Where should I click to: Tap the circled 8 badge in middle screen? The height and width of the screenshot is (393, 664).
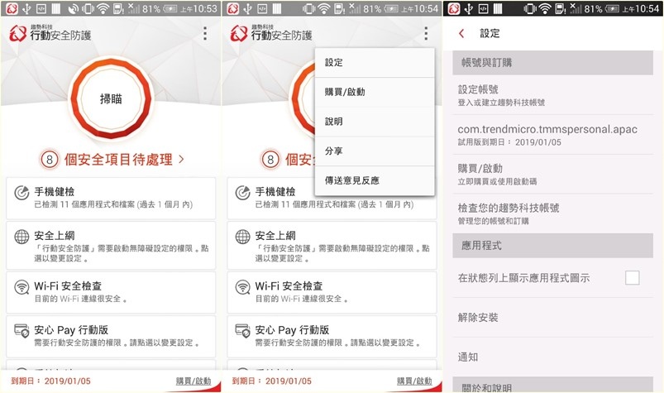click(270, 160)
